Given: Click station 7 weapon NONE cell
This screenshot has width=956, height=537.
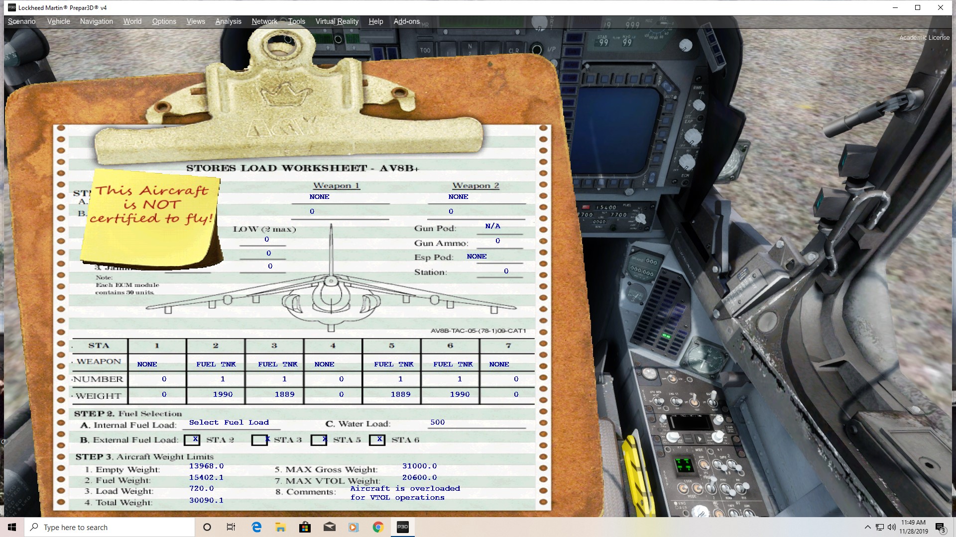Looking at the screenshot, I should click(x=499, y=364).
